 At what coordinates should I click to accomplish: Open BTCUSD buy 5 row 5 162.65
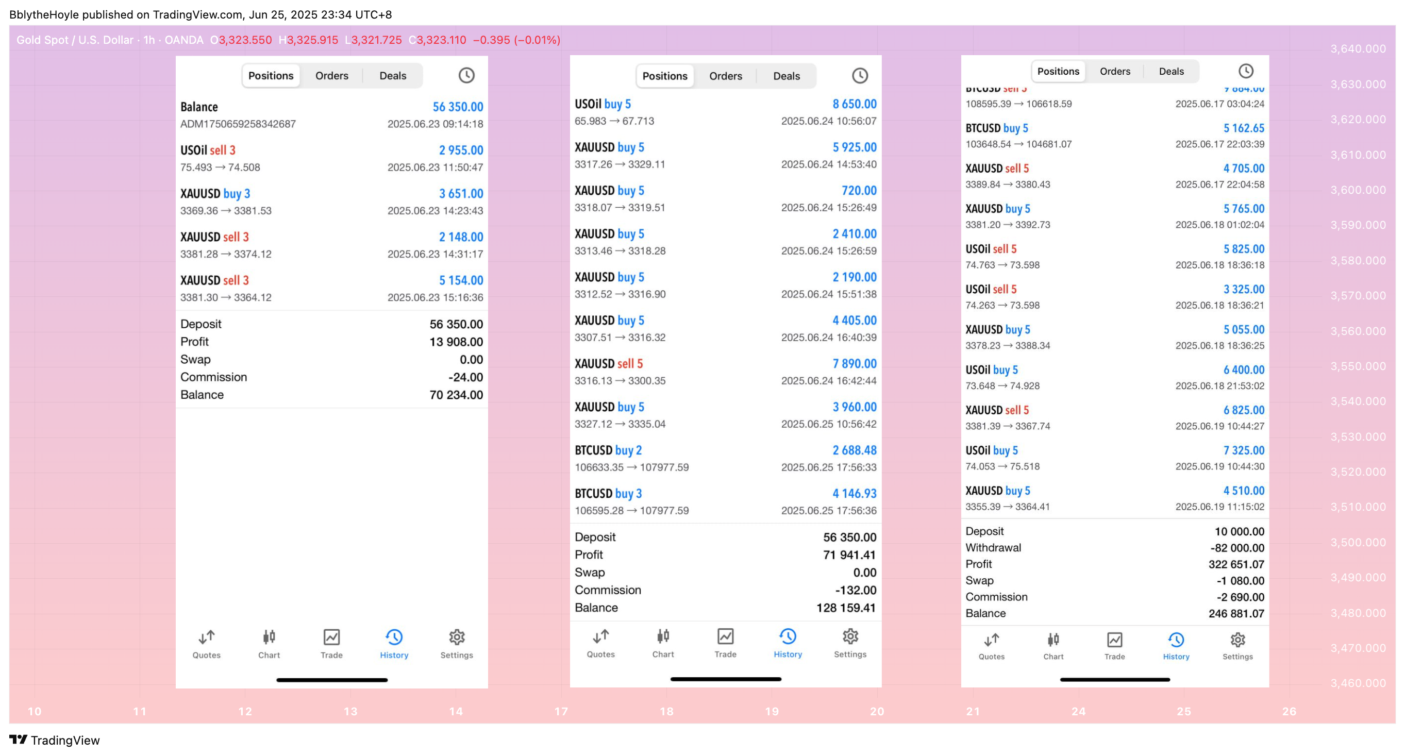[x=1115, y=136]
